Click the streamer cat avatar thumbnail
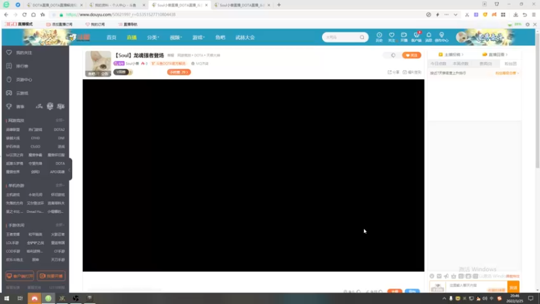540x304 pixels. tap(98, 64)
